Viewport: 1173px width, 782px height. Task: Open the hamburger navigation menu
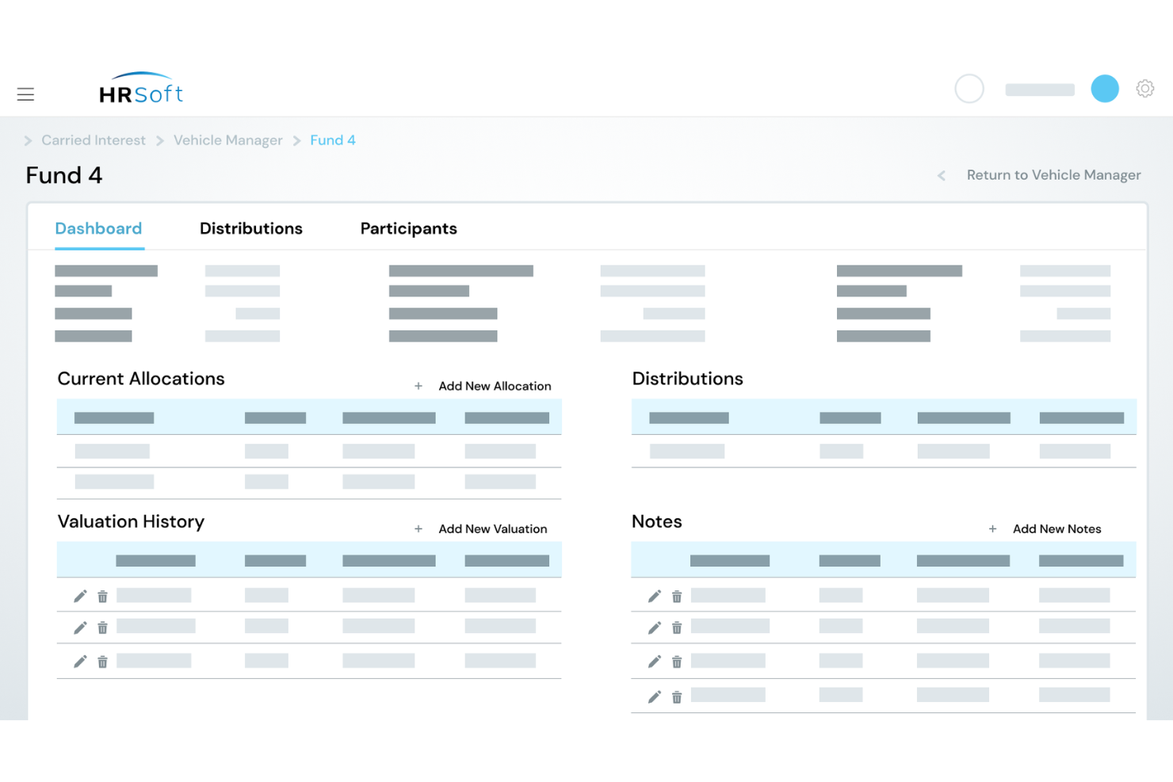(25, 93)
